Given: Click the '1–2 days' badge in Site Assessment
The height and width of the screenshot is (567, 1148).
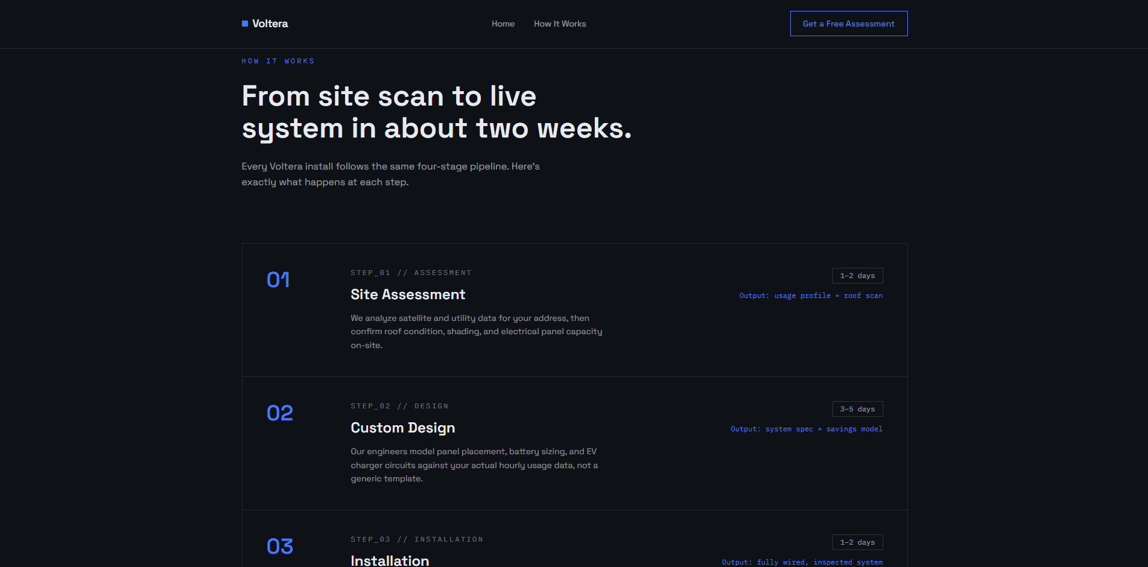Looking at the screenshot, I should point(857,276).
